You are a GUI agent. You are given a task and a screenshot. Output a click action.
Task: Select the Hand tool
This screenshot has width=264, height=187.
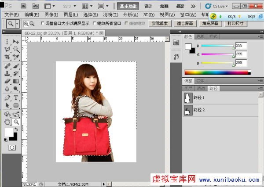click(x=7, y=122)
